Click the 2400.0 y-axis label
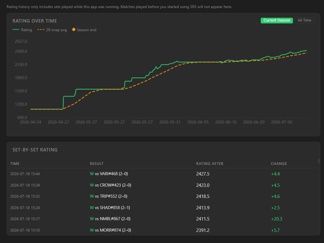The height and width of the screenshot is (243, 324). point(21,51)
